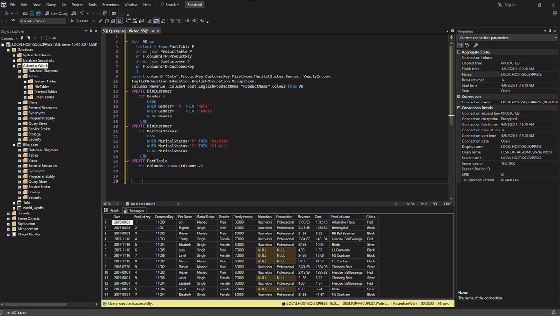Open the 100 % zoom dropdown

[x=117, y=204]
